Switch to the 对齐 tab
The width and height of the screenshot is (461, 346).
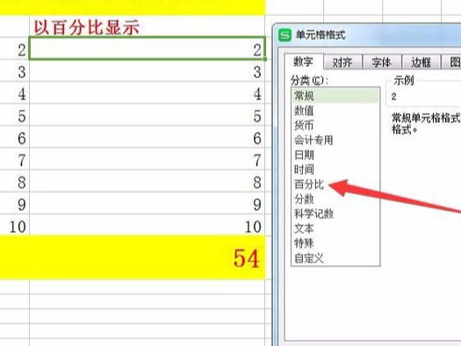(x=342, y=62)
